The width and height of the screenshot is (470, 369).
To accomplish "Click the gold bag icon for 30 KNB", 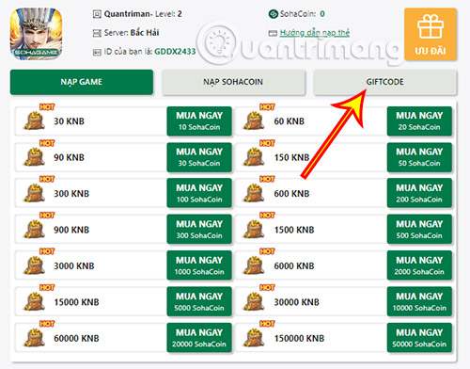I will (x=35, y=120).
